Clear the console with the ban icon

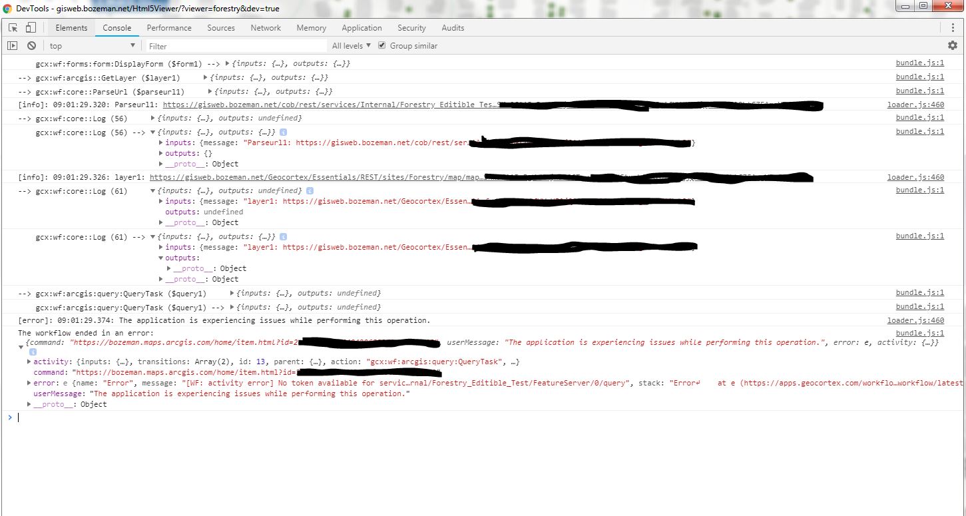tap(31, 46)
